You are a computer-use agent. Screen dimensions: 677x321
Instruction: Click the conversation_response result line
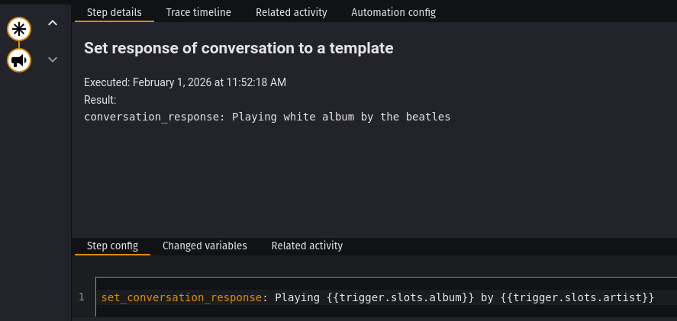point(267,117)
